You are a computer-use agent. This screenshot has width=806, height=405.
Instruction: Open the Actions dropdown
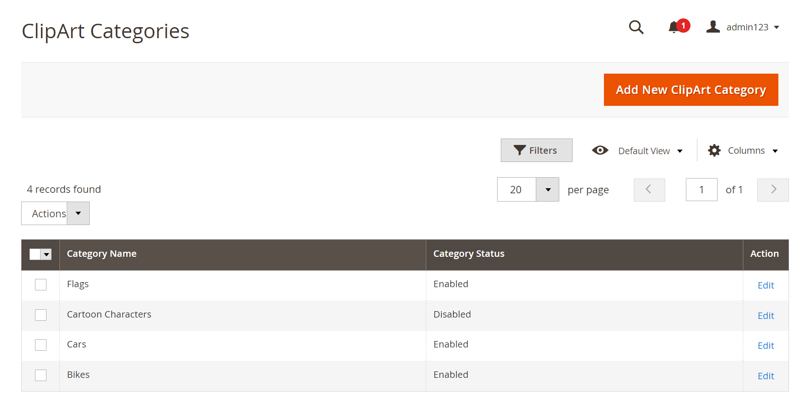(x=55, y=214)
